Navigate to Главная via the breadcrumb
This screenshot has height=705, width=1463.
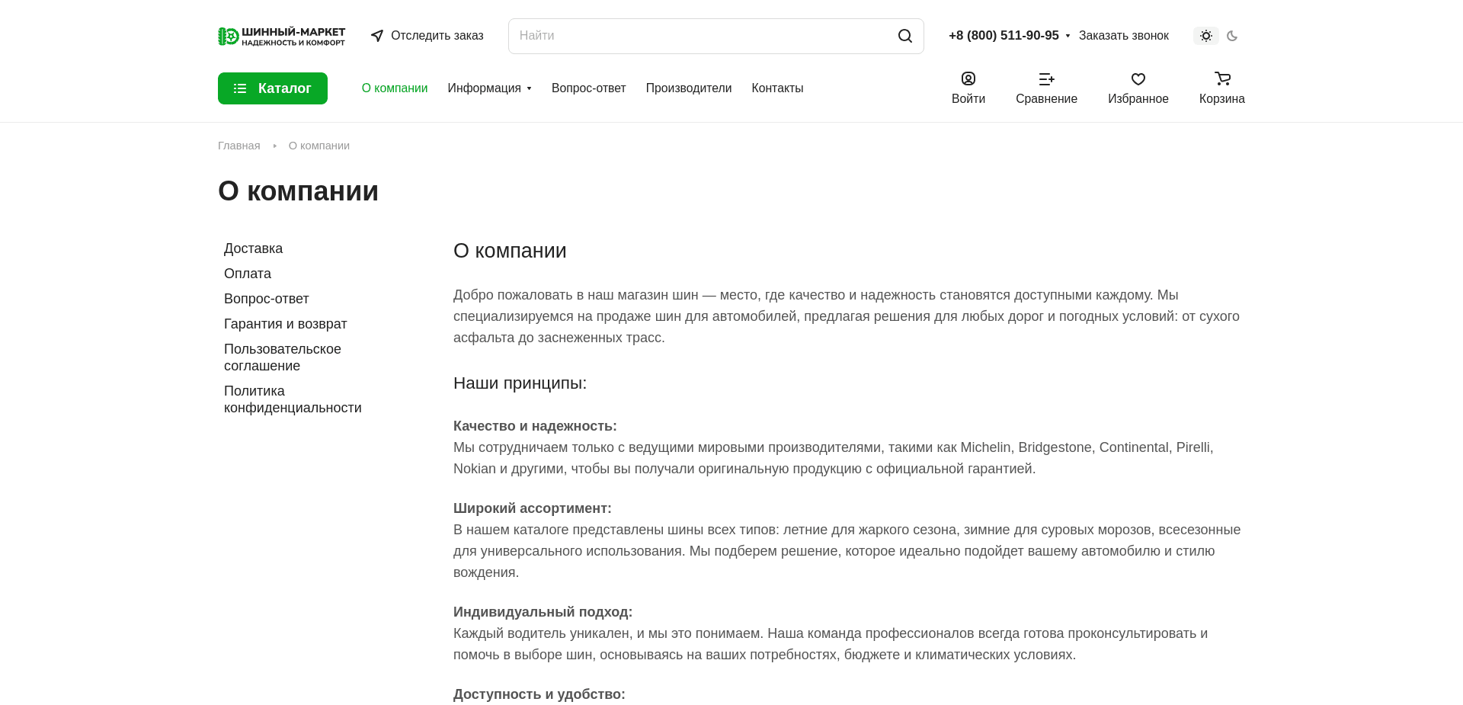click(x=238, y=146)
